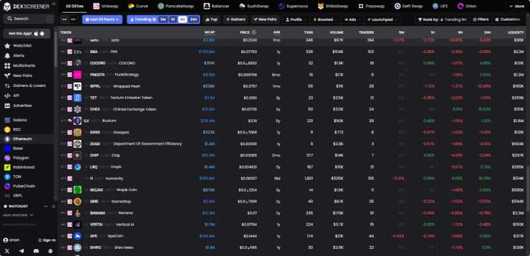The height and width of the screenshot is (256, 530).
Task: Click the theme icon beside Discord
Action: 50,251
